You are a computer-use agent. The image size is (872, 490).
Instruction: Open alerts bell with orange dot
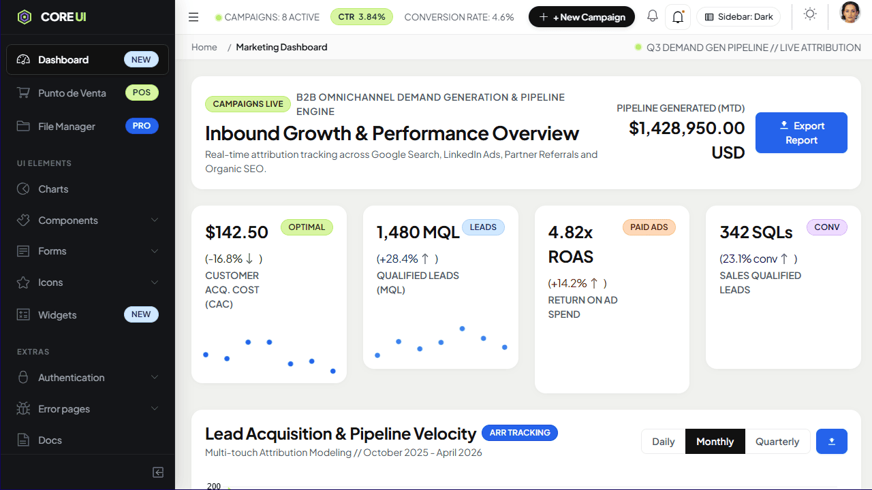point(678,17)
